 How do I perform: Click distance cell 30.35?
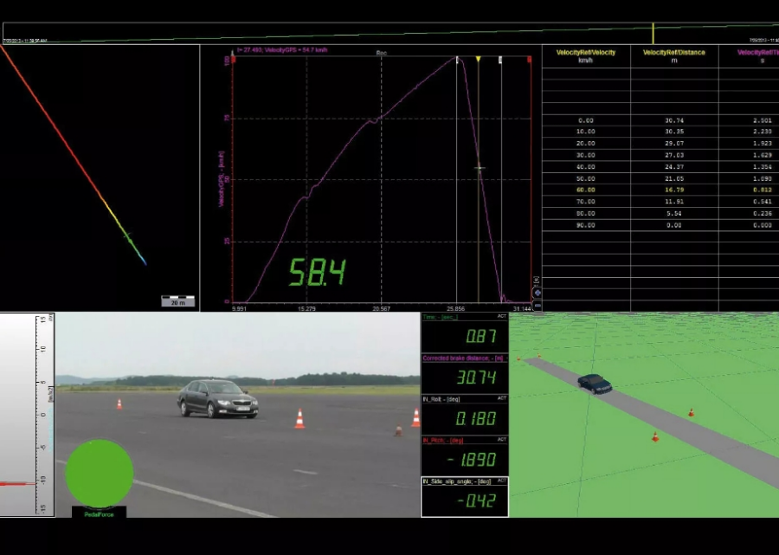point(674,132)
